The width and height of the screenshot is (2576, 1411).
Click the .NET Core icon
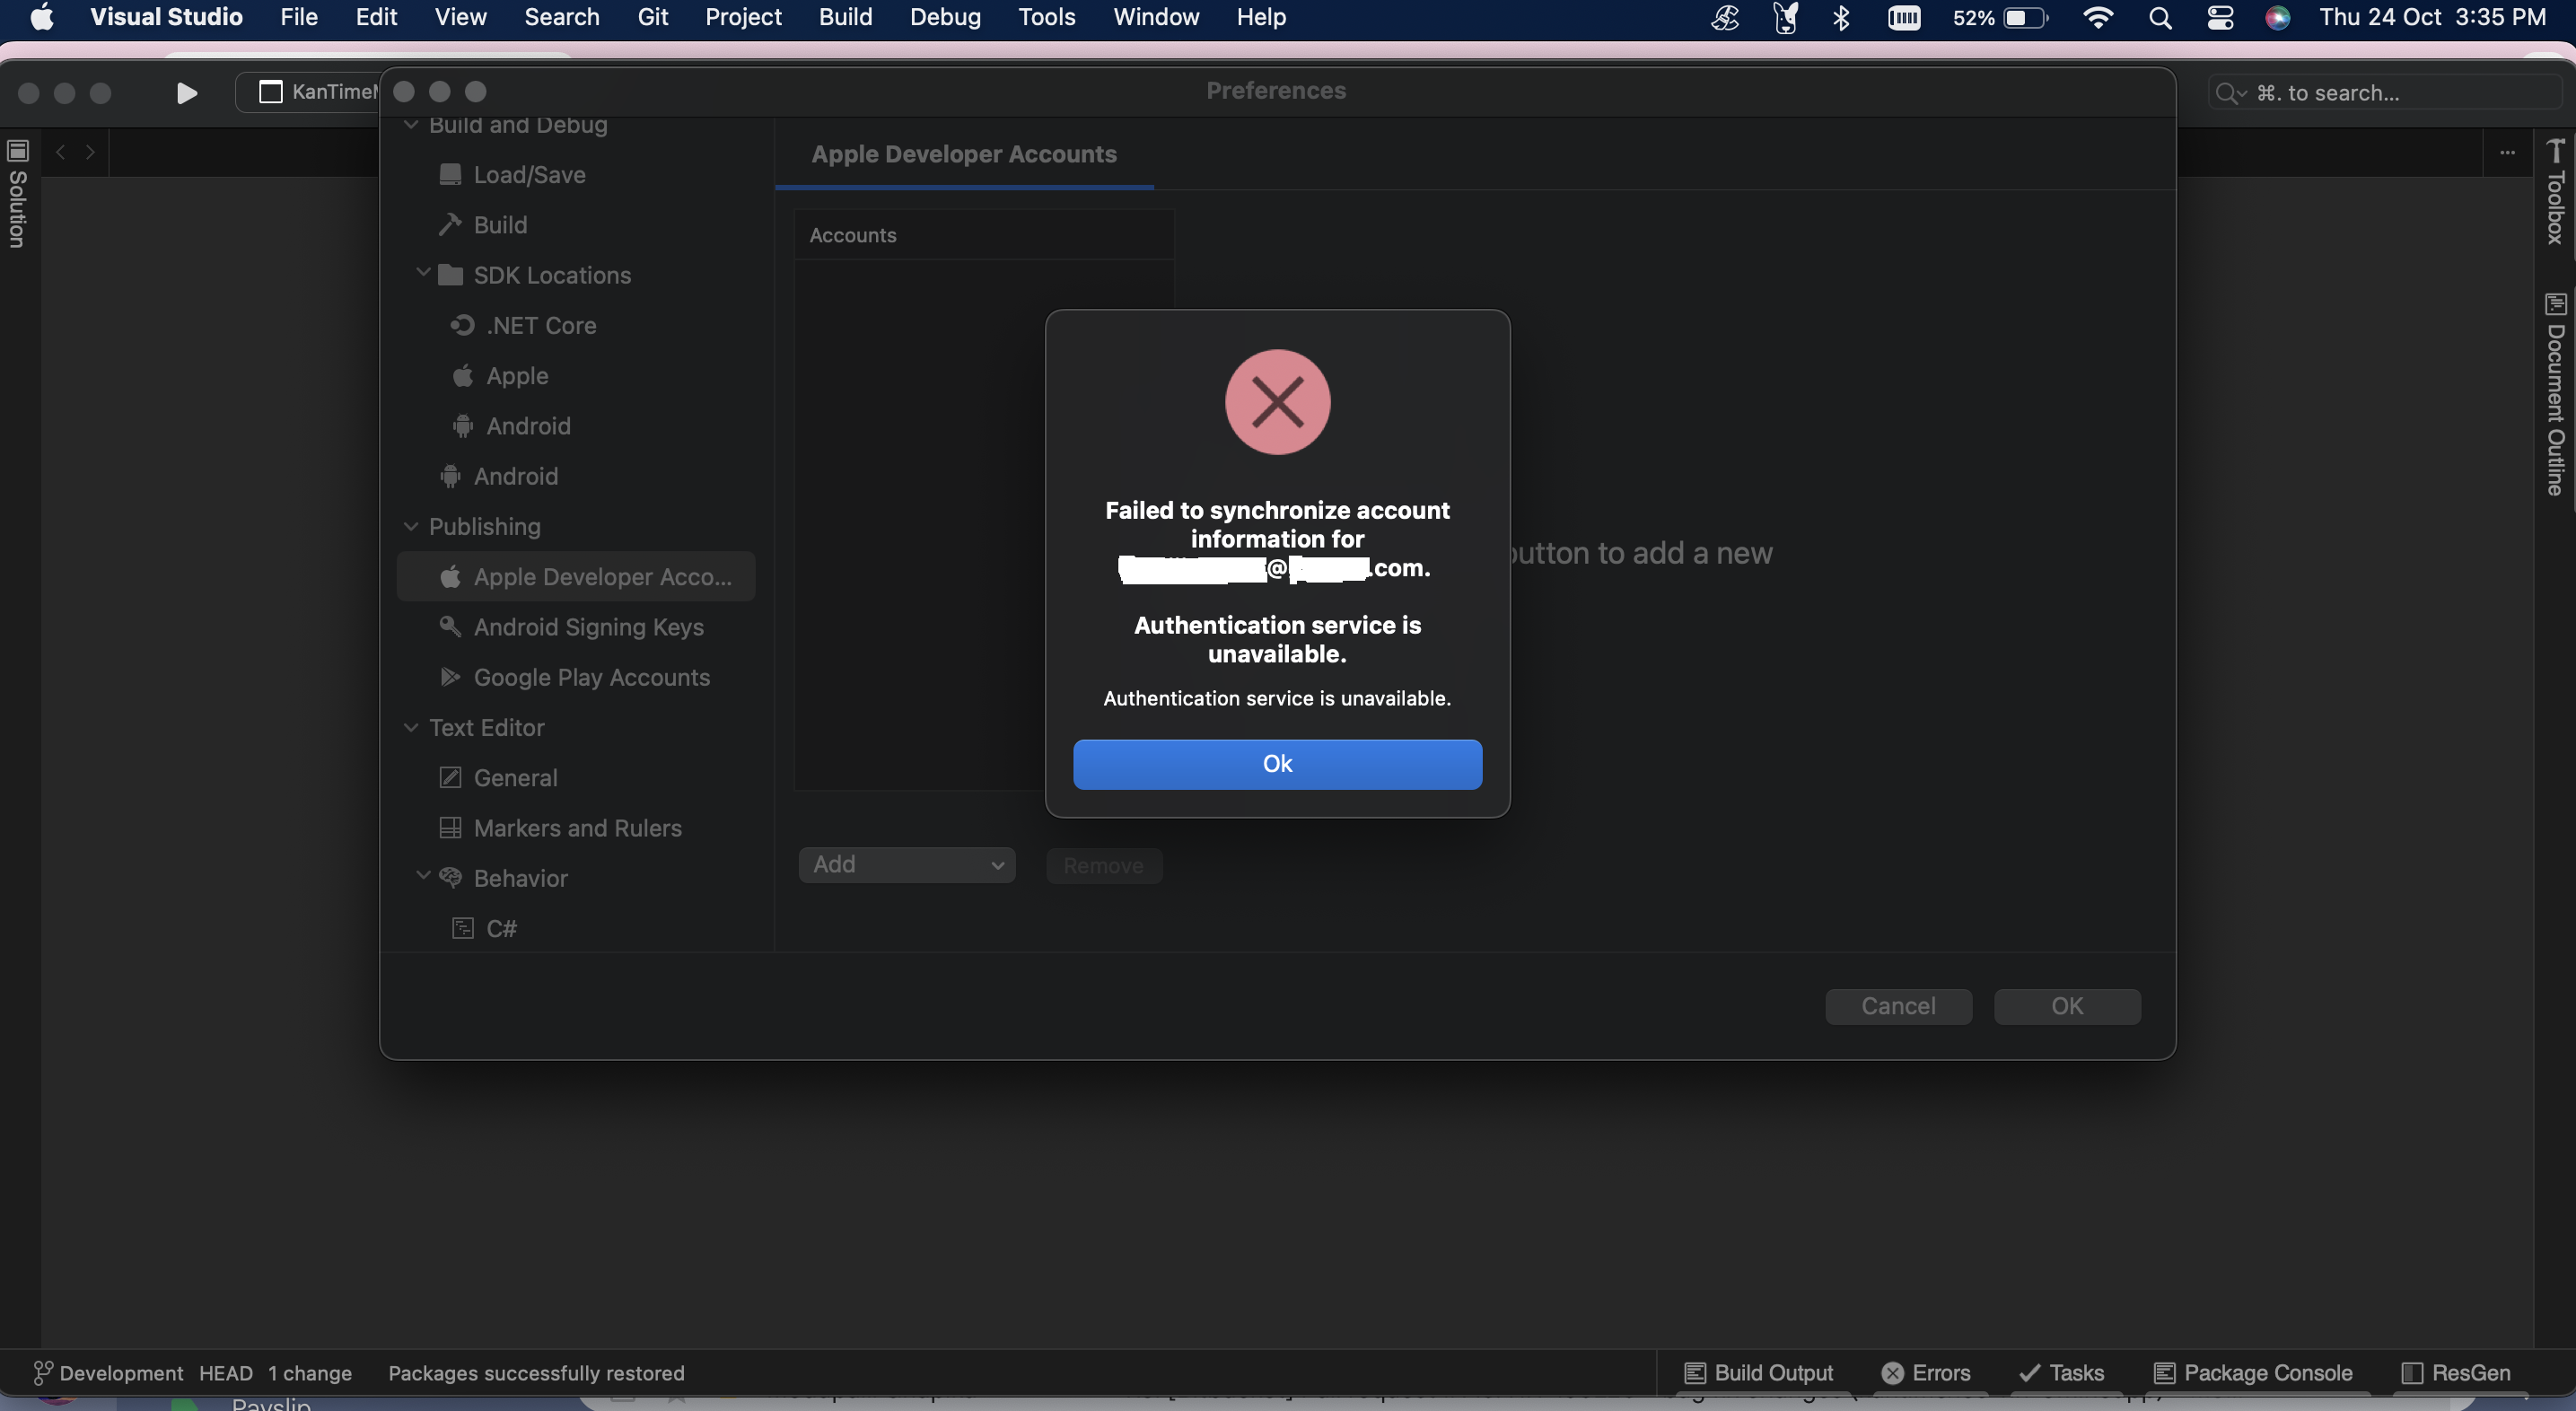pyautogui.click(x=462, y=325)
